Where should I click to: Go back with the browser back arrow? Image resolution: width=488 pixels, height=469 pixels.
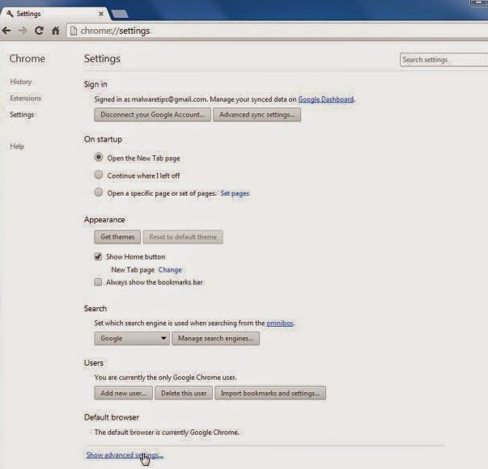[6, 31]
